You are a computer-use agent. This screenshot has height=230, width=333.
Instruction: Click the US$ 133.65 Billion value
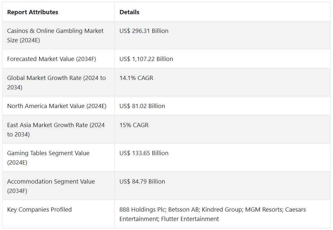(144, 153)
